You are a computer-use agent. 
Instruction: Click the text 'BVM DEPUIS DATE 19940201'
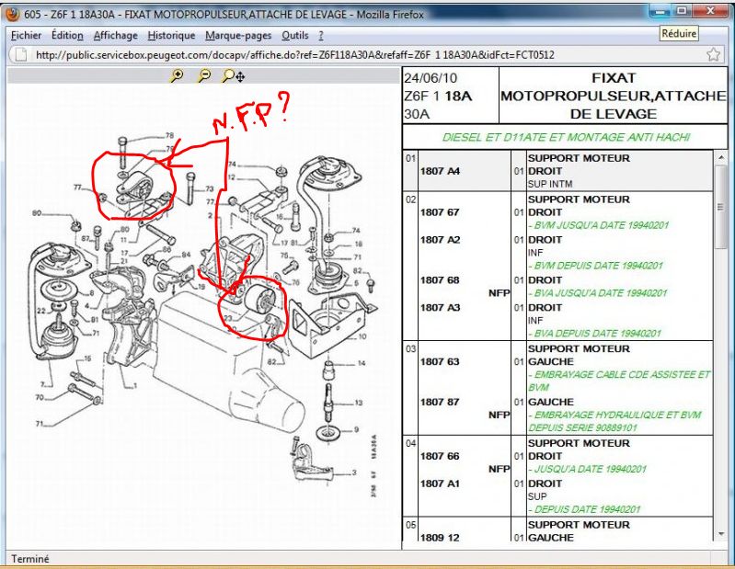tap(599, 266)
